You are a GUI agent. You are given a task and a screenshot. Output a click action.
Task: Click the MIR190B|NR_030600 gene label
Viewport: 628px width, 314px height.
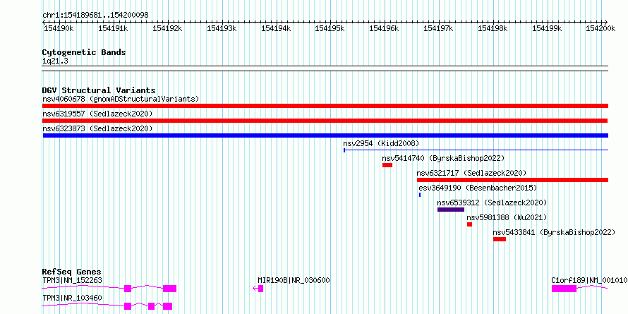[294, 280]
